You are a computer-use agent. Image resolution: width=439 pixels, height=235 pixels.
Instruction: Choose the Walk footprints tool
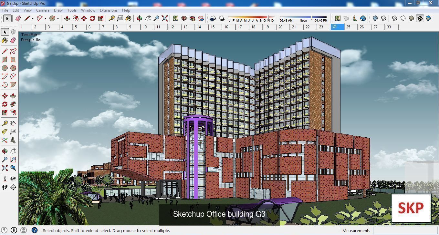pos(5,187)
